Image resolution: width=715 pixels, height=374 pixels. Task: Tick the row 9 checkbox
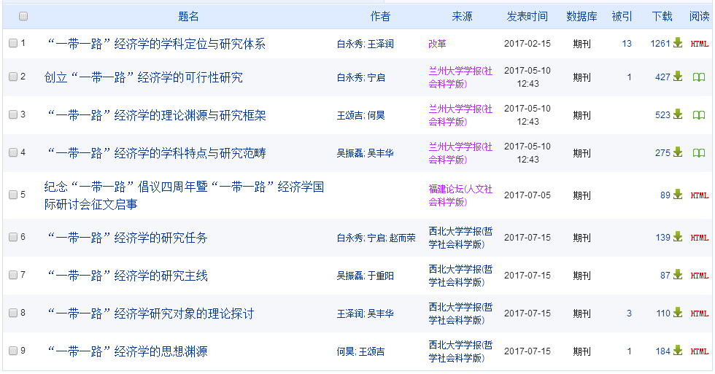[13, 351]
